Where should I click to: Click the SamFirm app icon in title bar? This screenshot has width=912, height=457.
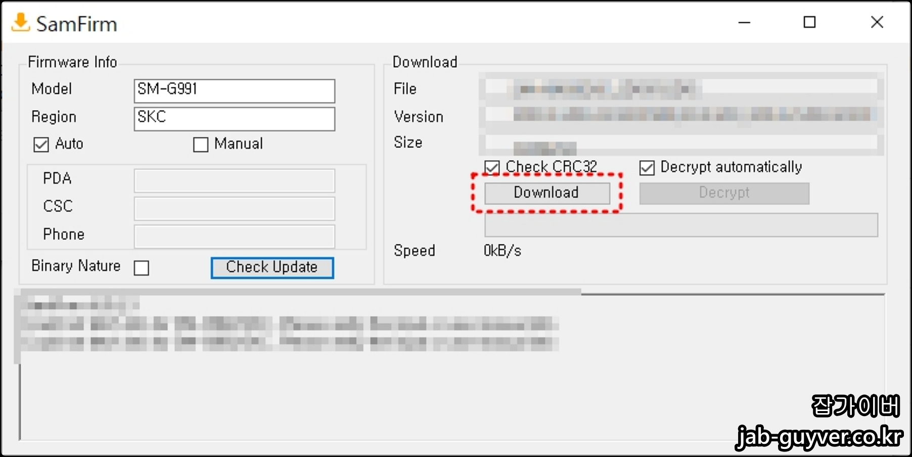[x=20, y=23]
